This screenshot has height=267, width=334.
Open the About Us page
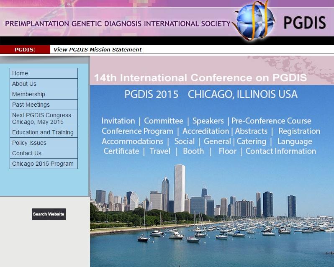44,84
